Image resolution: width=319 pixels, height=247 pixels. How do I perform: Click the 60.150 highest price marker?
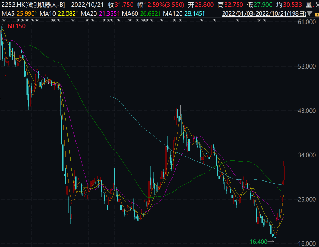click(16, 26)
